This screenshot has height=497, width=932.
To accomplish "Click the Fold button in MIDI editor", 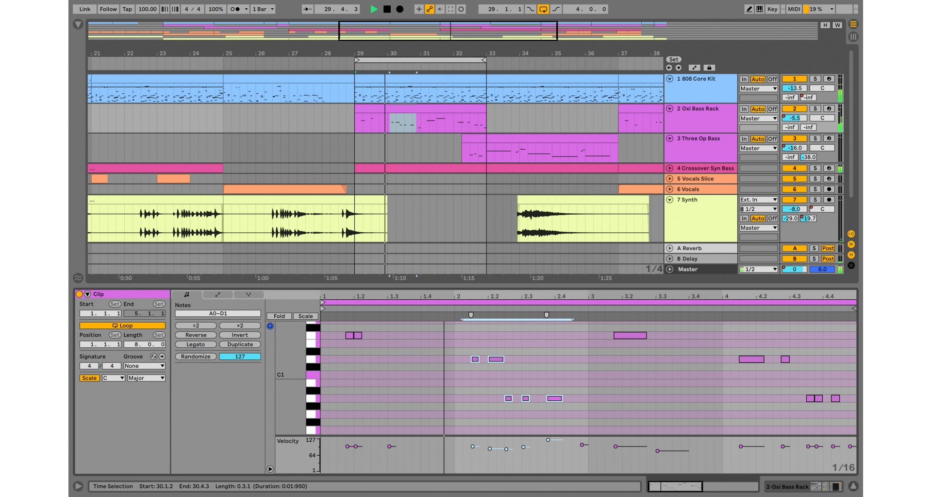I will [279, 316].
